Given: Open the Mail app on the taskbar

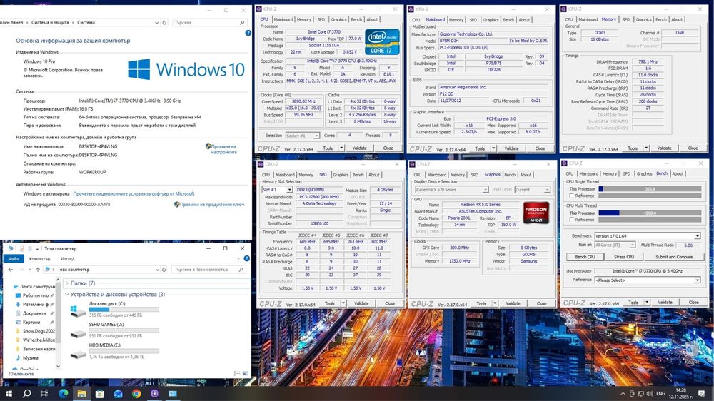Looking at the screenshot, I should [118, 393].
